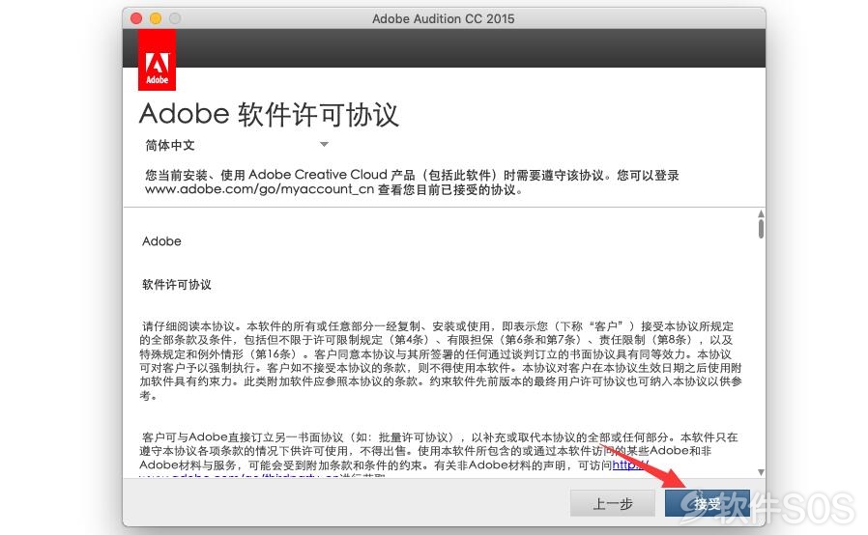Click the 接受 (Accept) button
Viewport: 868px width, 535px height.
coord(707,503)
